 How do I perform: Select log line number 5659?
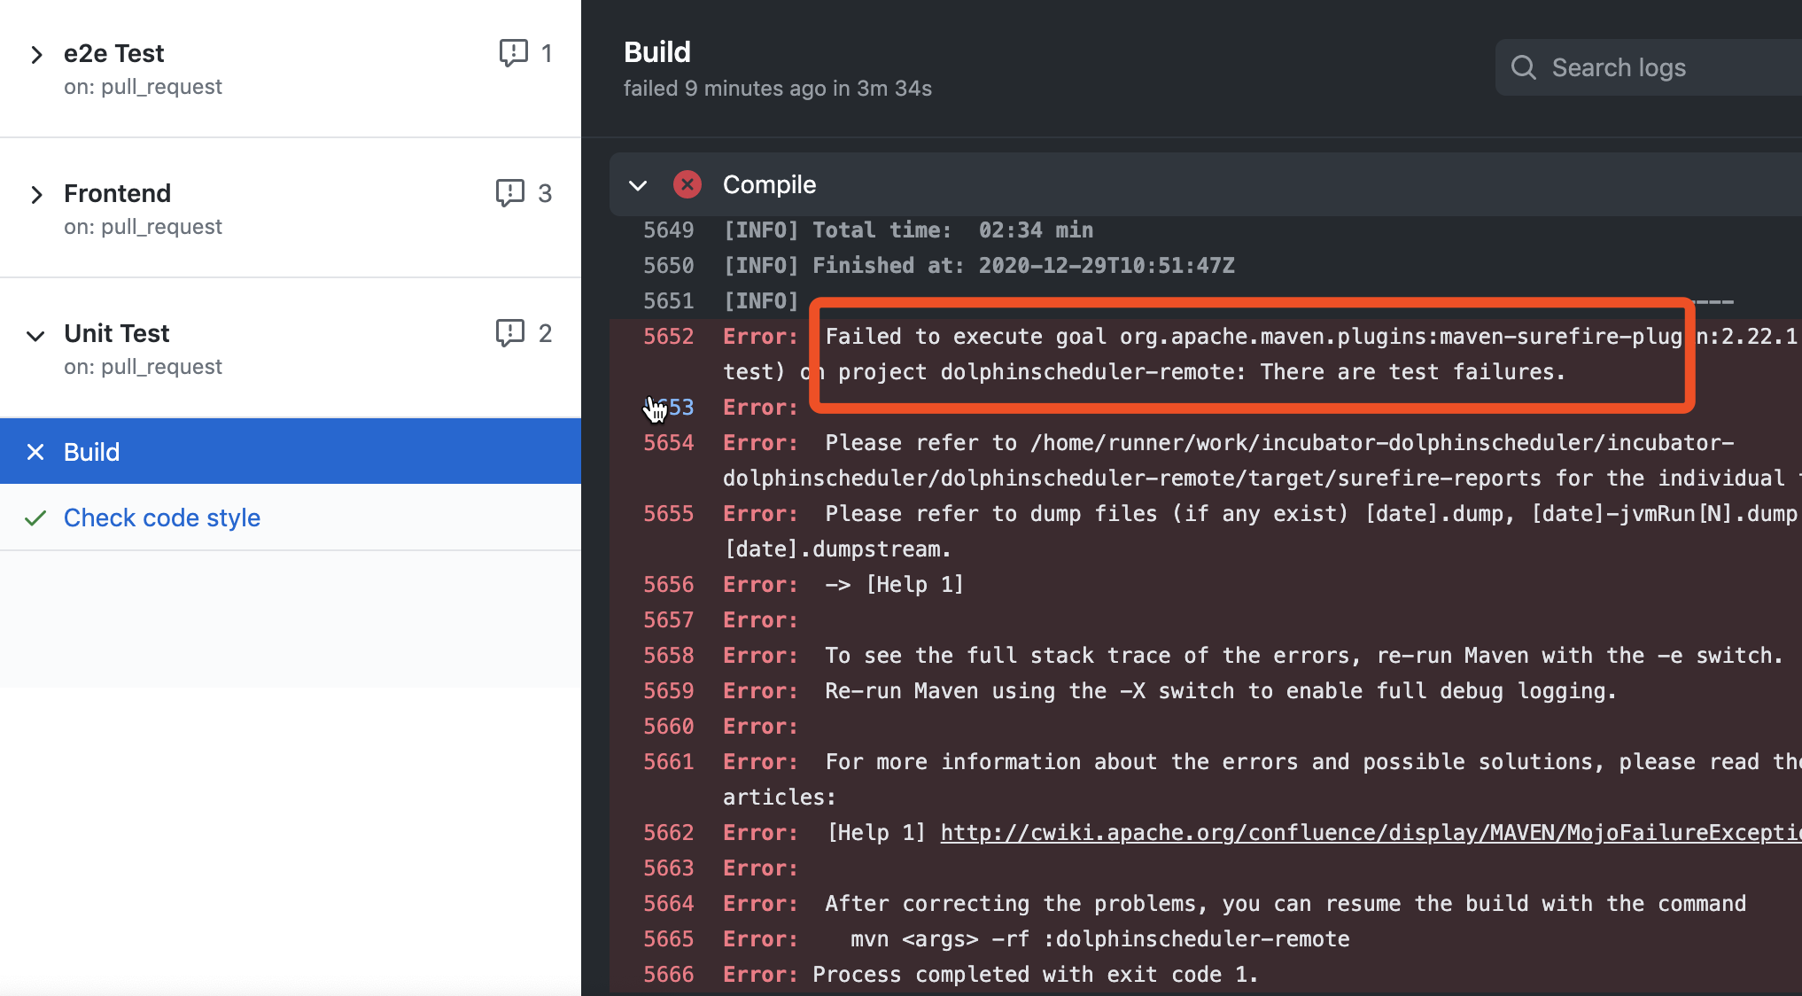[x=669, y=691]
